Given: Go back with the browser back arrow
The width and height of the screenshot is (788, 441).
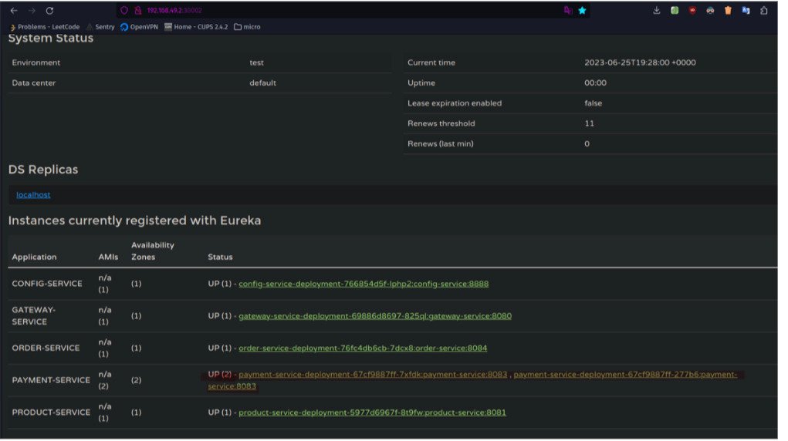Looking at the screenshot, I should tap(14, 11).
